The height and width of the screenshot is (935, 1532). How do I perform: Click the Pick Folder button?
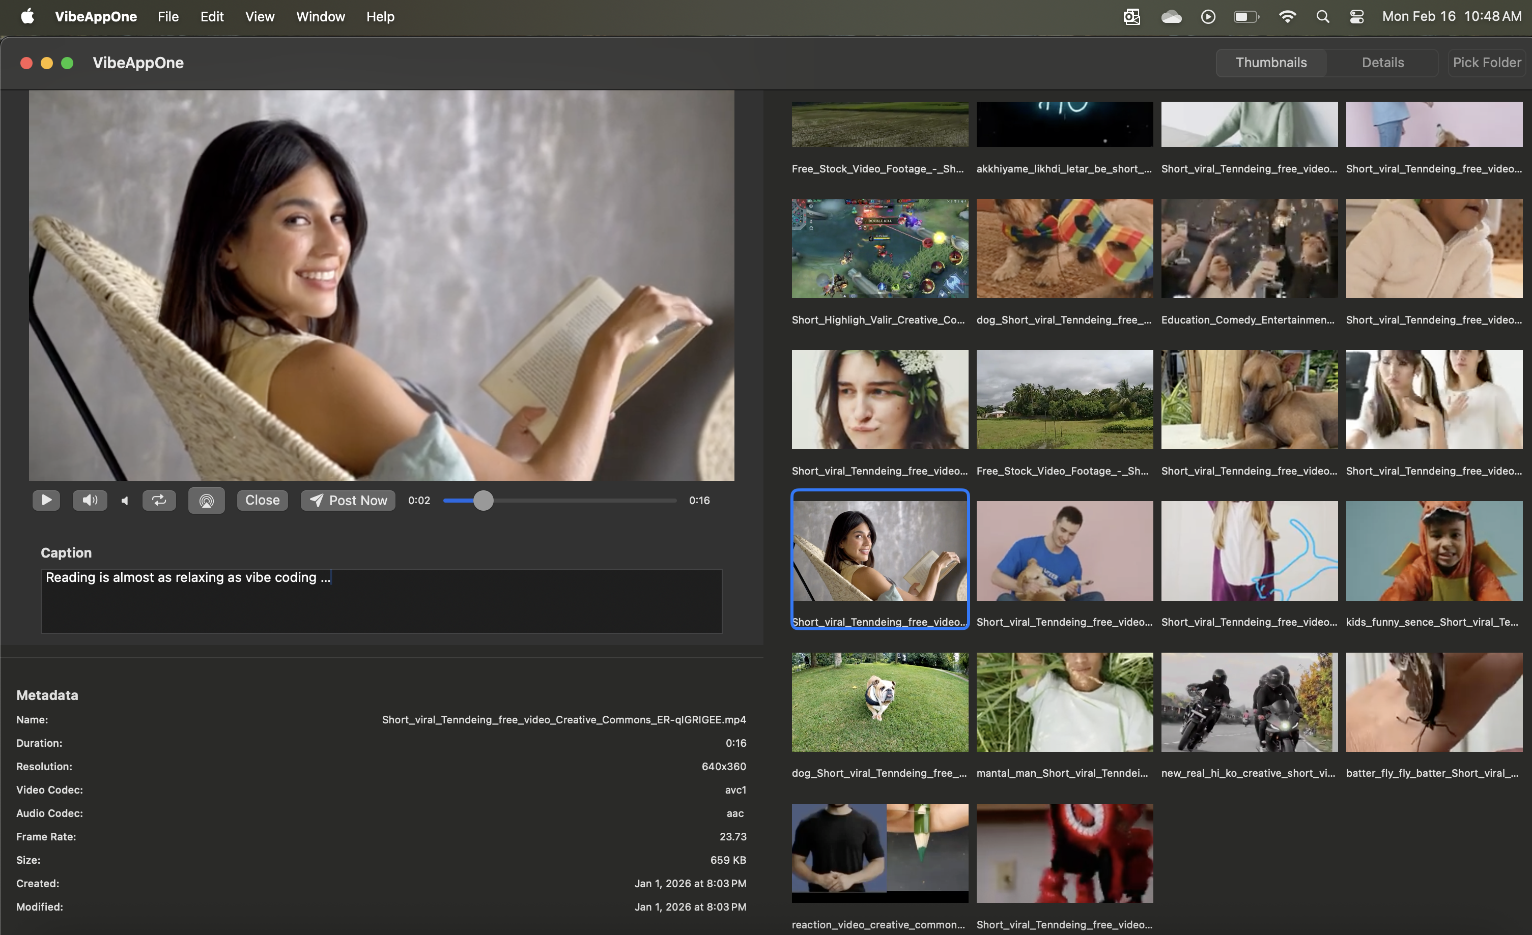[x=1486, y=63]
